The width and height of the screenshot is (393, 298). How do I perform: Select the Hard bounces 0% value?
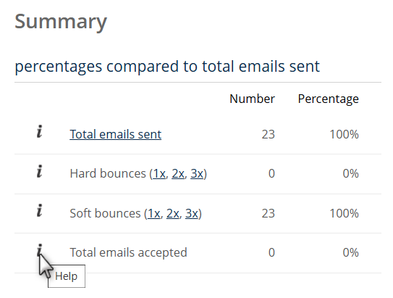pos(350,173)
